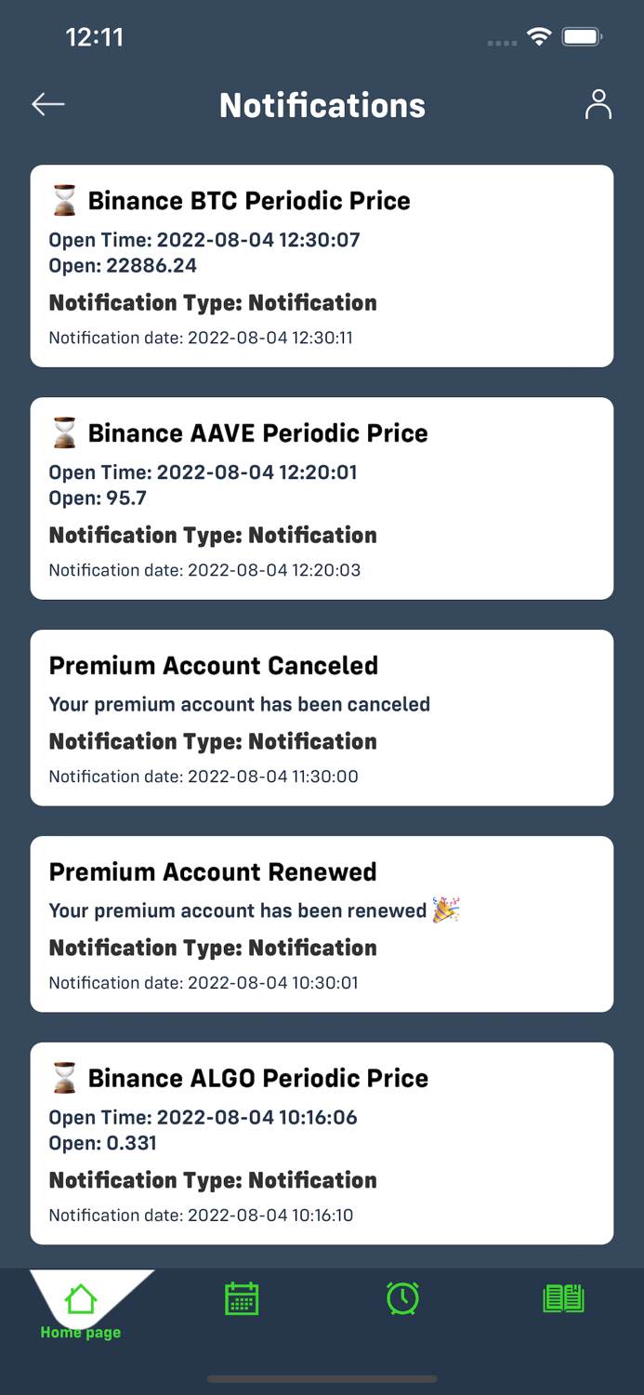
Task: Select the open book icon in navigation bar
Action: pos(562,1298)
